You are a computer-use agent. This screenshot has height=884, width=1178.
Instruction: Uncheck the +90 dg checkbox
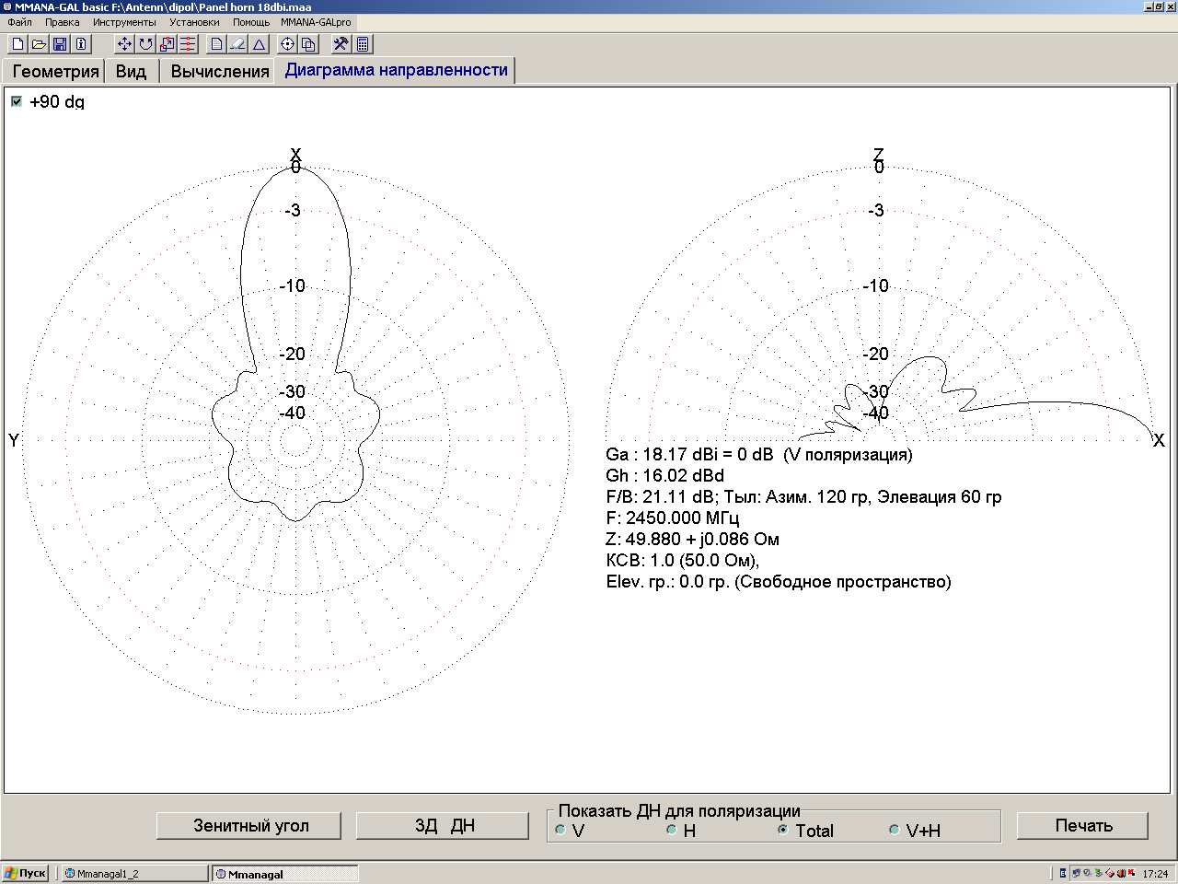pos(17,101)
